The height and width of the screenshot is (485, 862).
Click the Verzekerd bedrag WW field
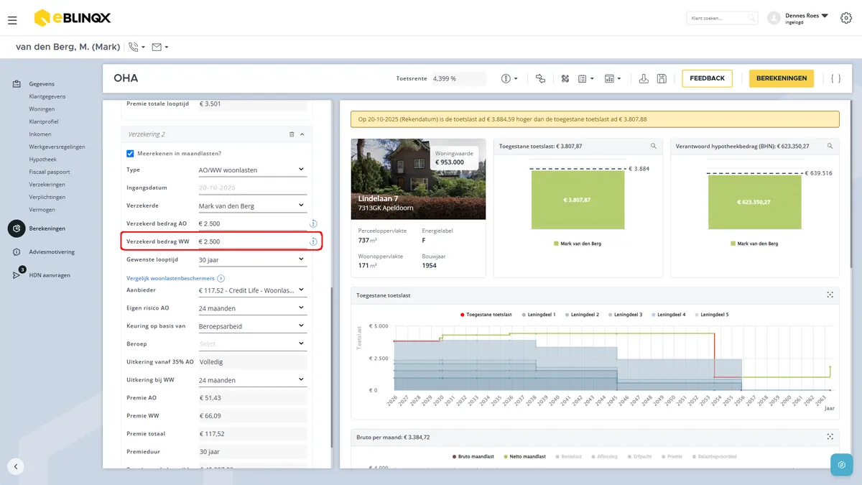[253, 242]
